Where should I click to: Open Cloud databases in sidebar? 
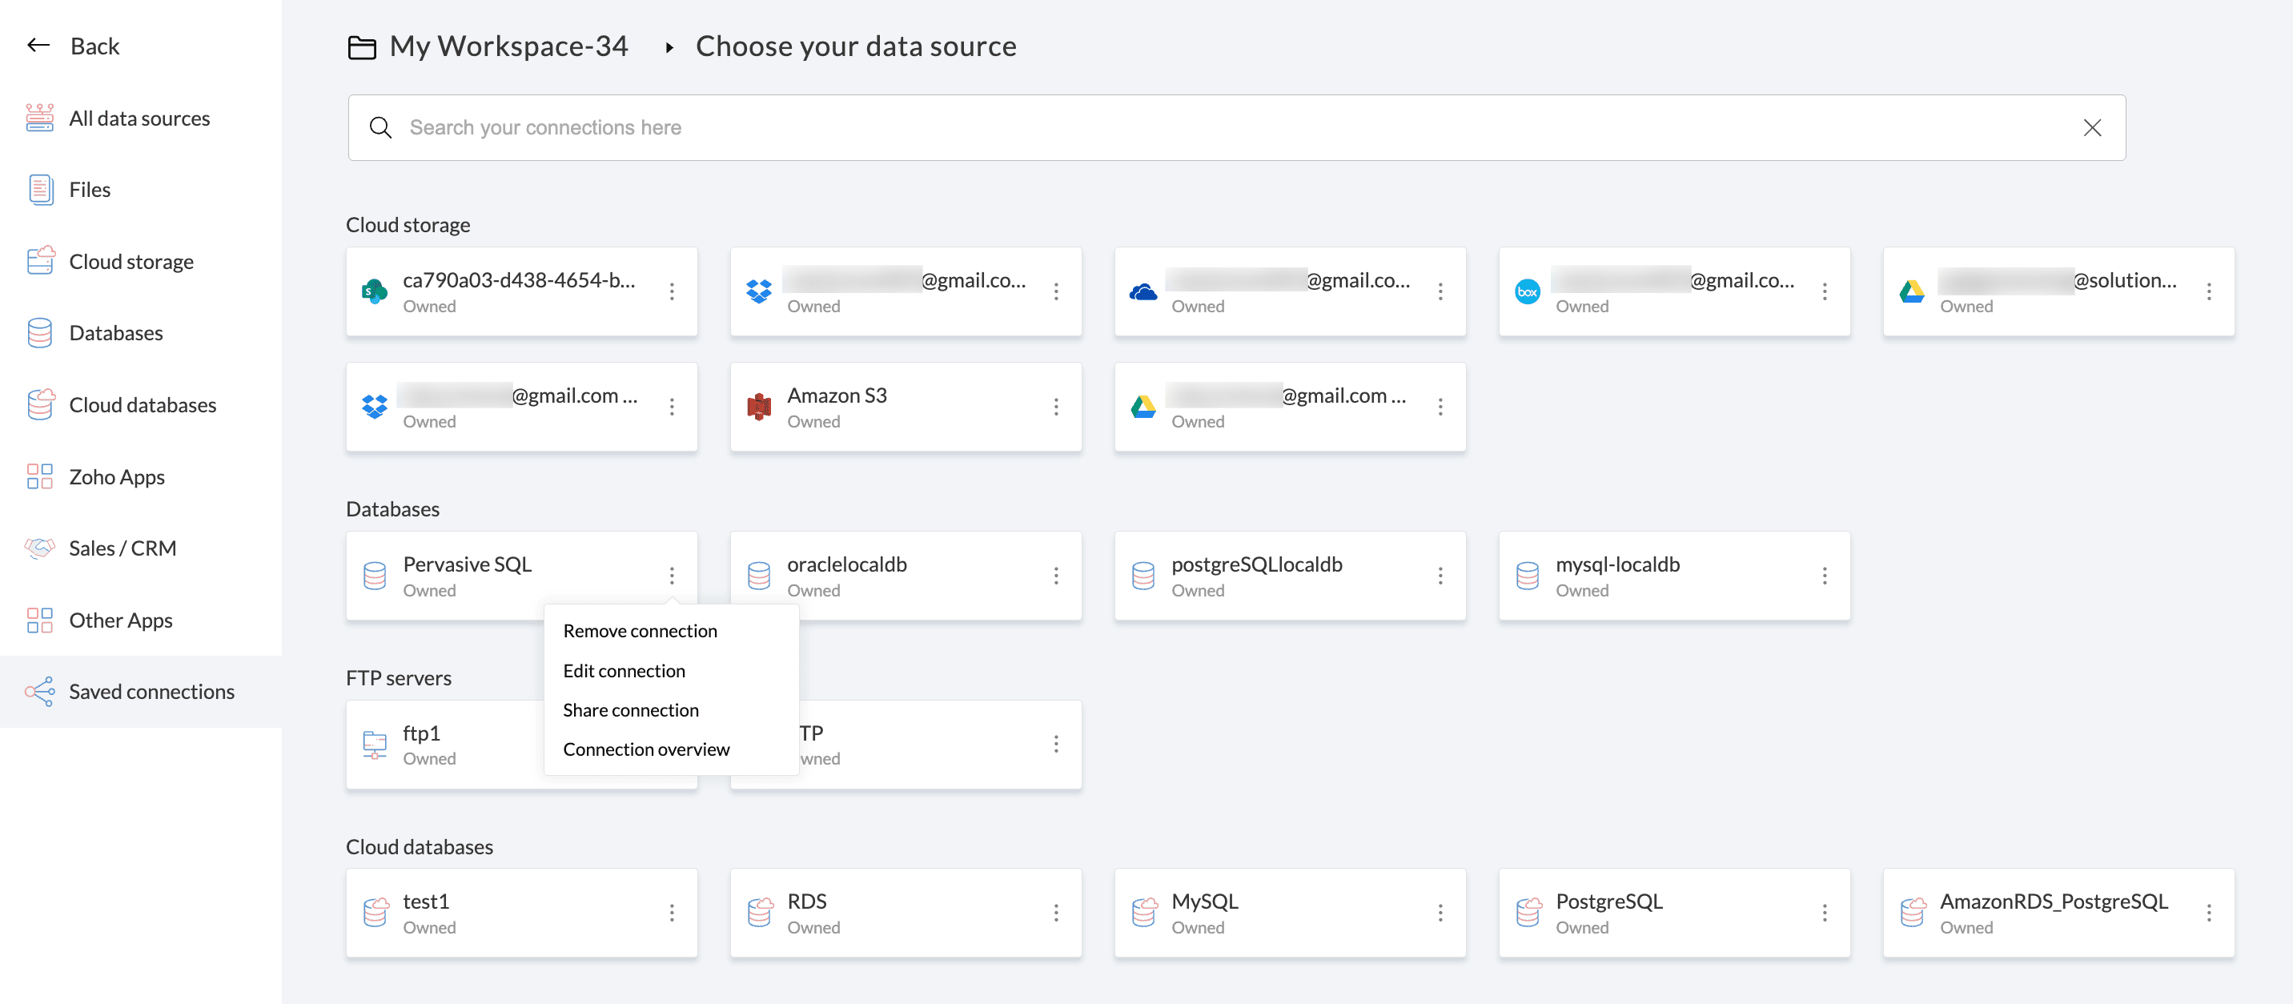(x=142, y=405)
